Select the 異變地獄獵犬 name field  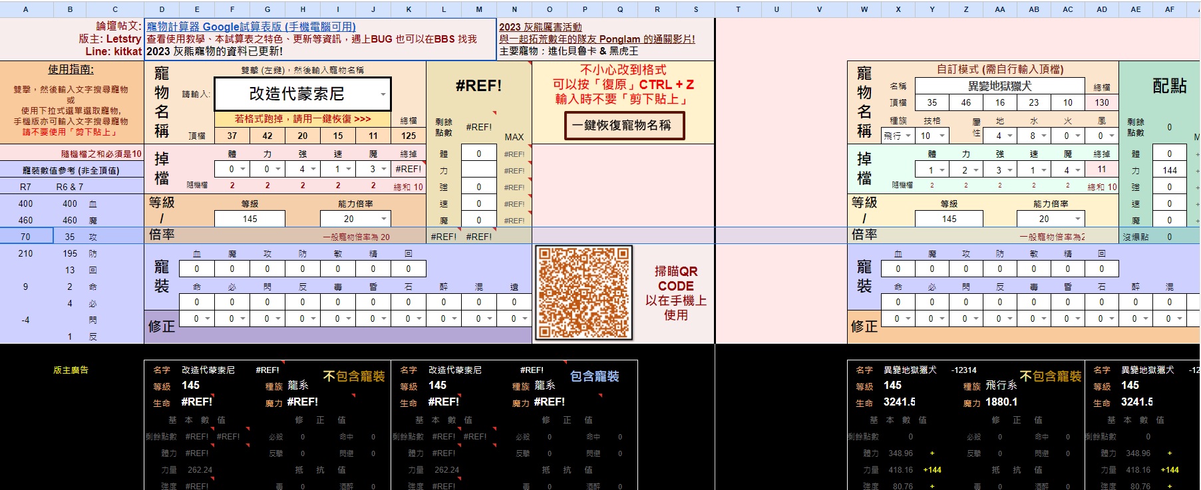(1000, 86)
